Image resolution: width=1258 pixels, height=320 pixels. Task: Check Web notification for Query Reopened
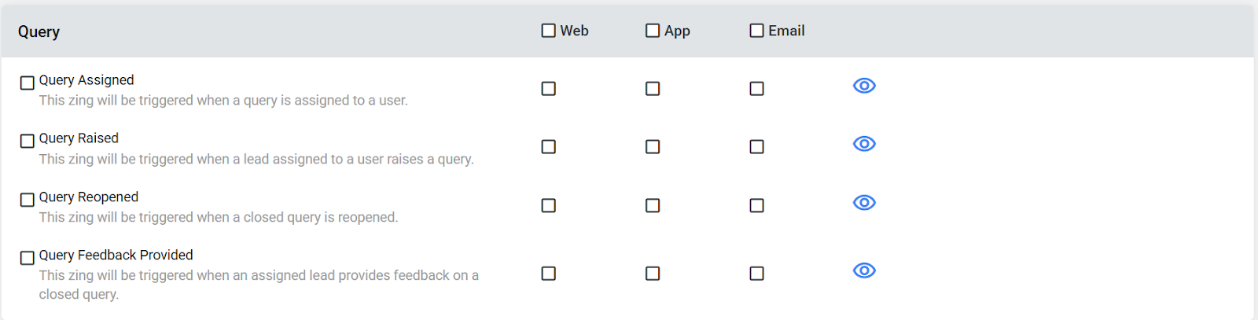click(549, 205)
